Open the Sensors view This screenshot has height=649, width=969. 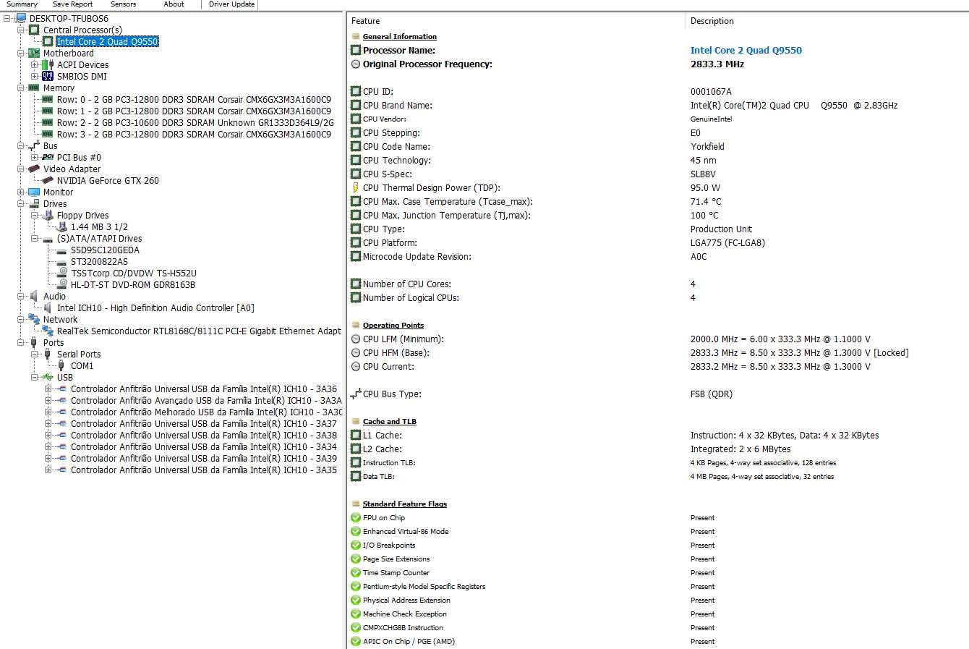point(123,4)
